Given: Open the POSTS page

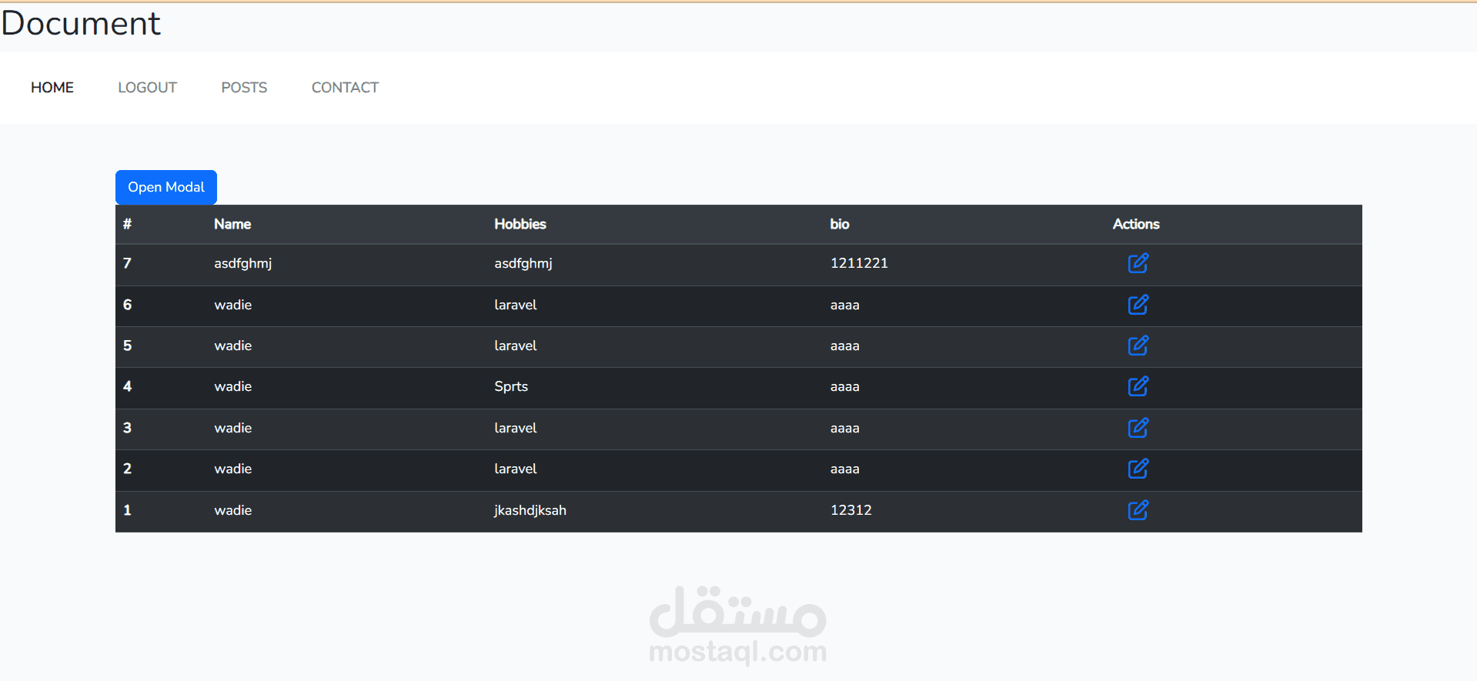Looking at the screenshot, I should (244, 88).
